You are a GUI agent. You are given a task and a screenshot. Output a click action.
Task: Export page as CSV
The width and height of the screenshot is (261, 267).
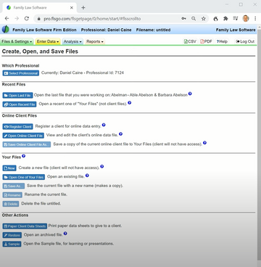190,41
